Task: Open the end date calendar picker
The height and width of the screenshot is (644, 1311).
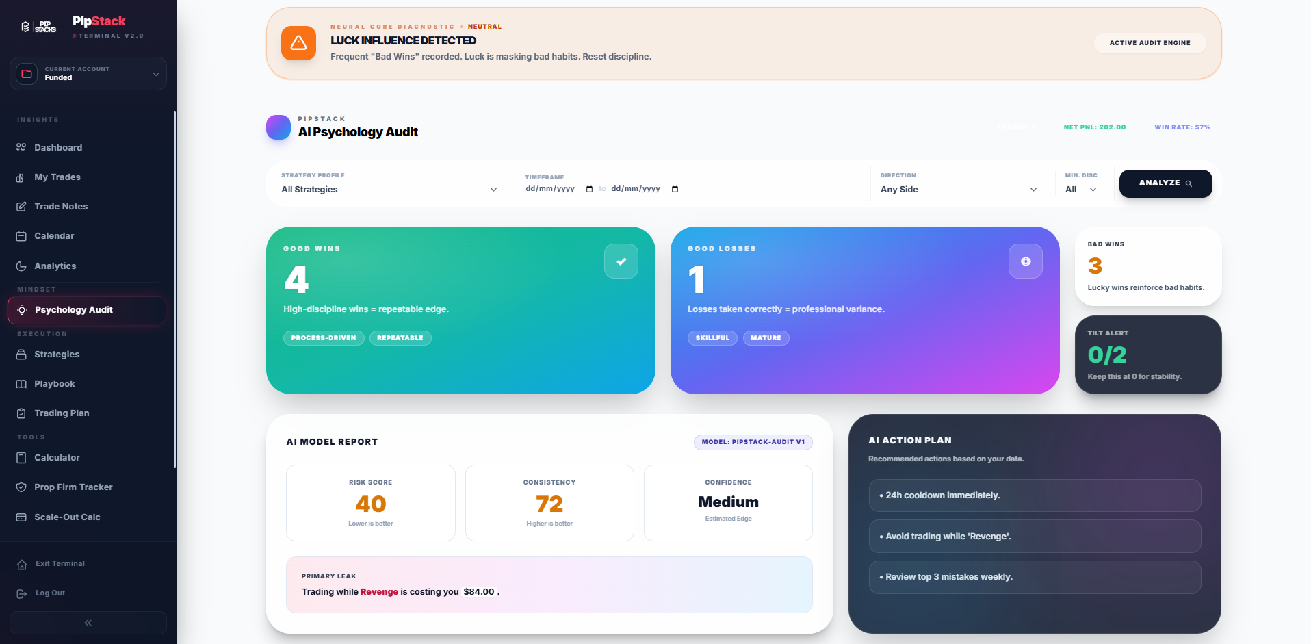Action: pos(675,190)
